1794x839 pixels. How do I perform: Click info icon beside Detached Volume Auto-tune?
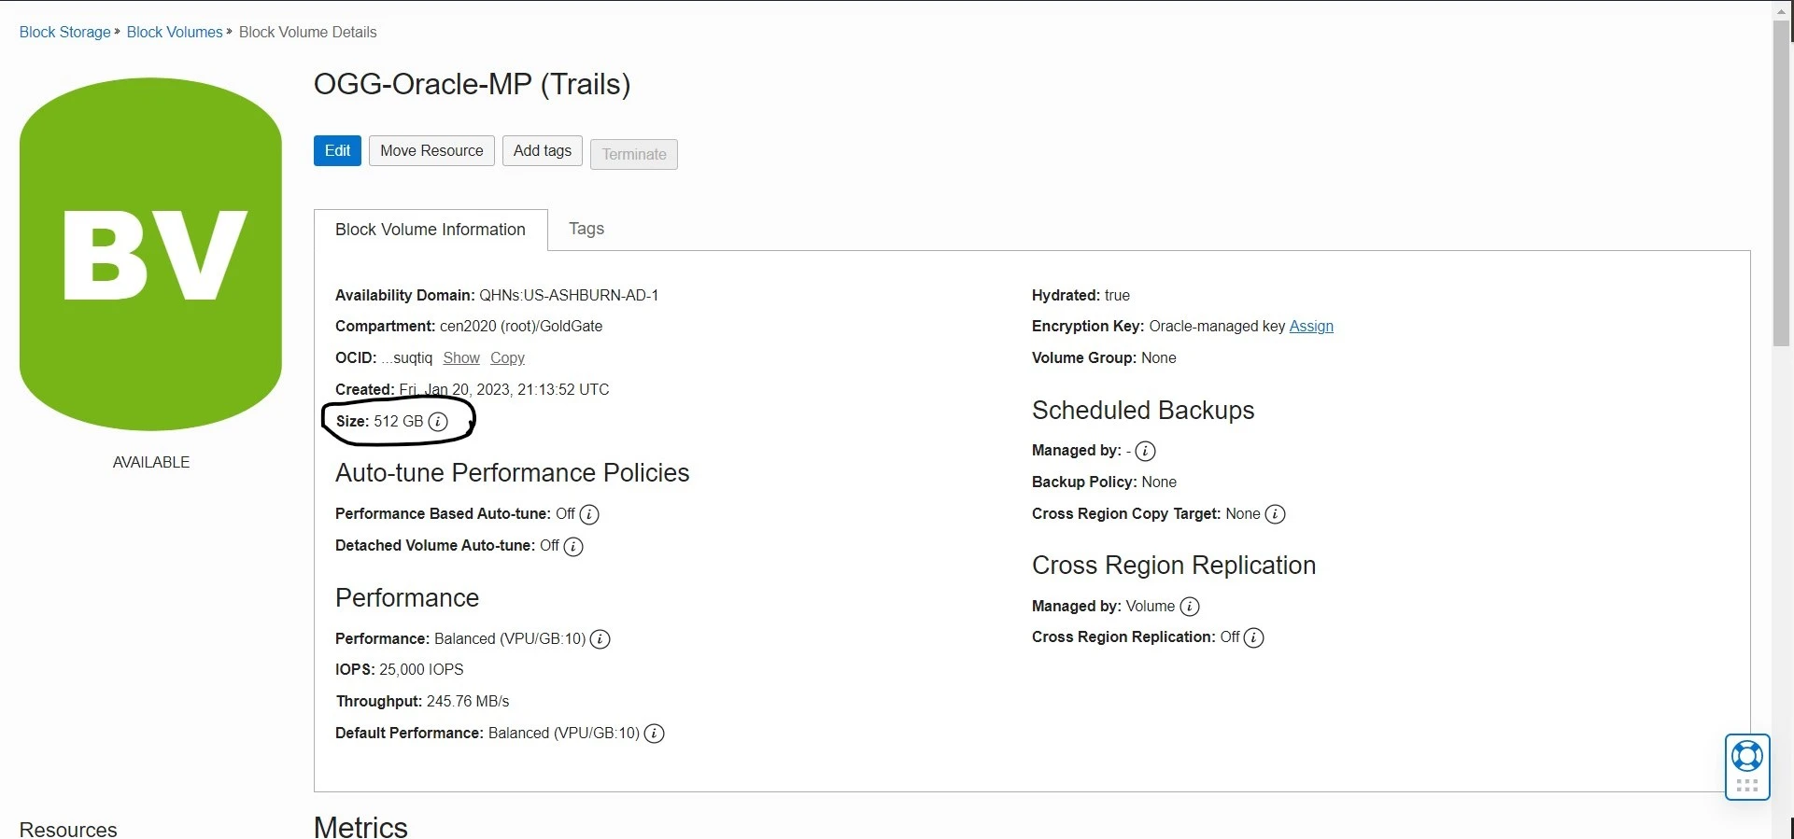click(573, 546)
